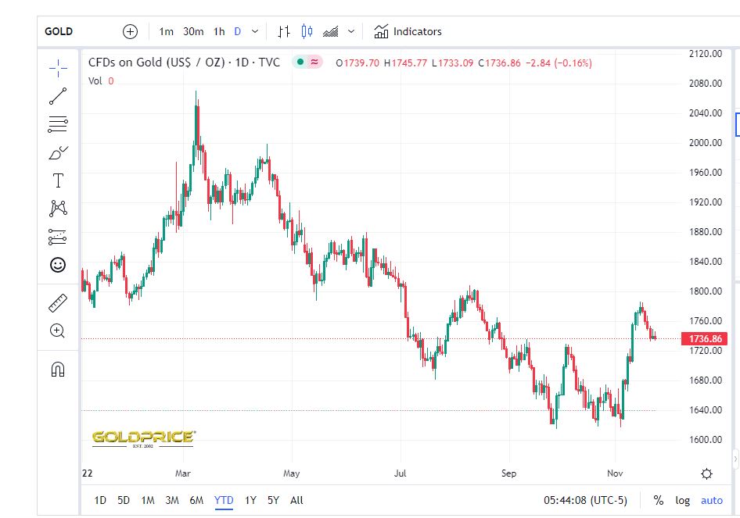Select the 5Y date range
The width and height of the screenshot is (740, 518).
pos(273,500)
